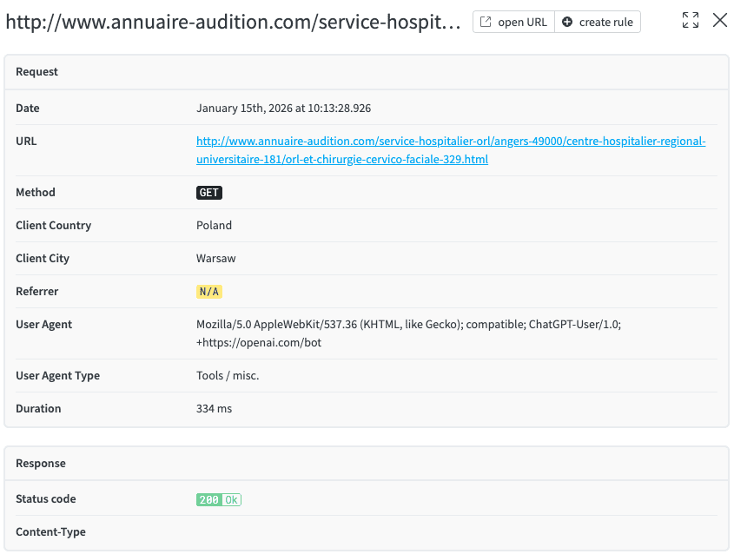Select the Warsaw client city text
The height and width of the screenshot is (554, 734).
click(x=215, y=258)
